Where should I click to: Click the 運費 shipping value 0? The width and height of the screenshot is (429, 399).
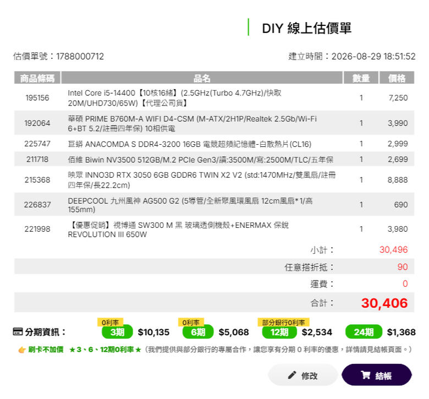[405, 284]
